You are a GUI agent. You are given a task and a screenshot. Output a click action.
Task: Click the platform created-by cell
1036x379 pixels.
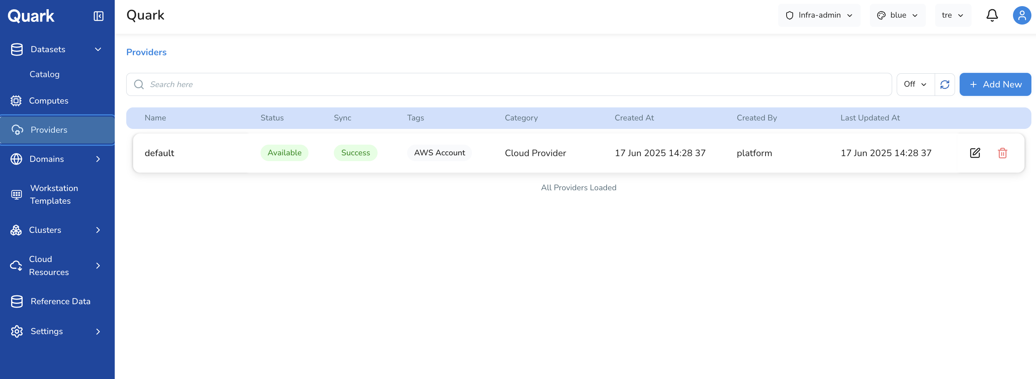pyautogui.click(x=754, y=153)
